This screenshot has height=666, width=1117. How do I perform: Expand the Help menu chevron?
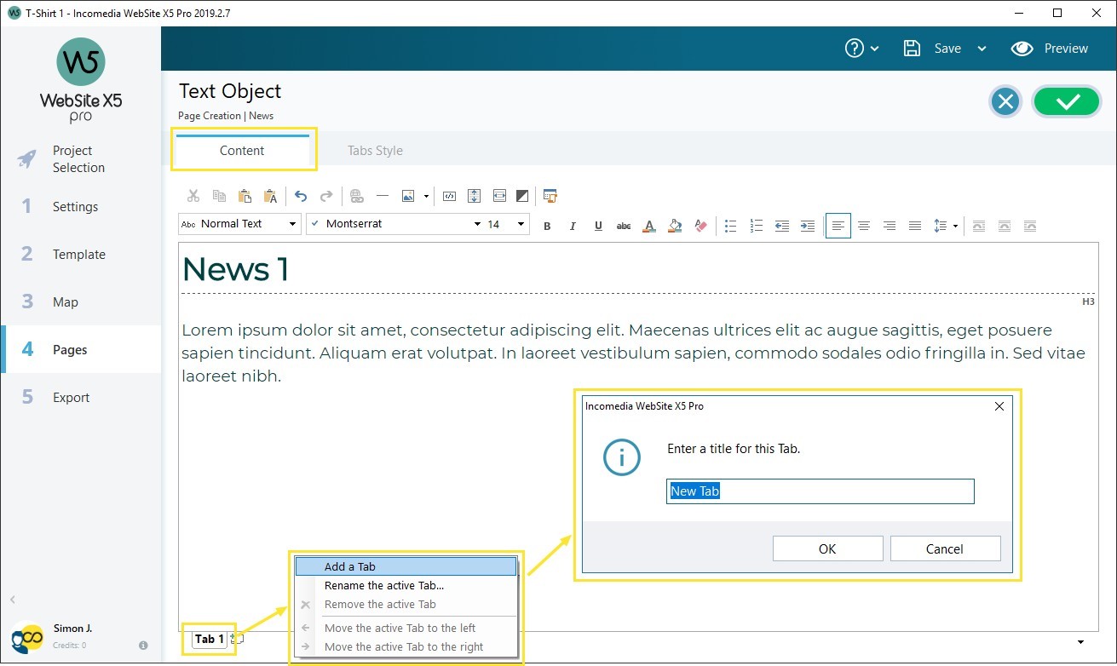click(875, 49)
